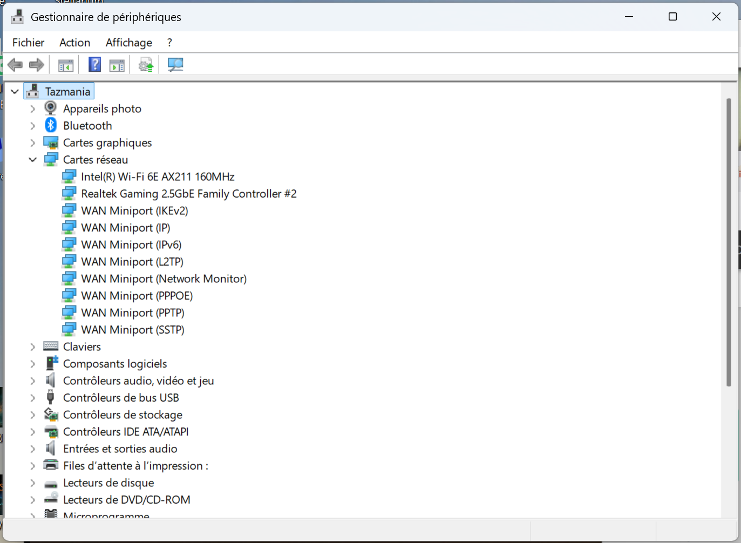Select Files d'attente à l'impression label
The width and height of the screenshot is (741, 543).
[x=135, y=465]
